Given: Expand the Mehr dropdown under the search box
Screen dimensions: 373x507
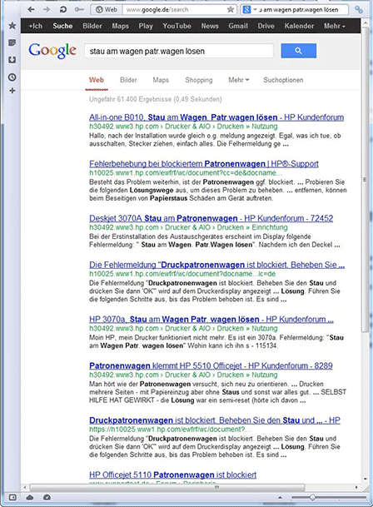Looking at the screenshot, I should tap(239, 80).
